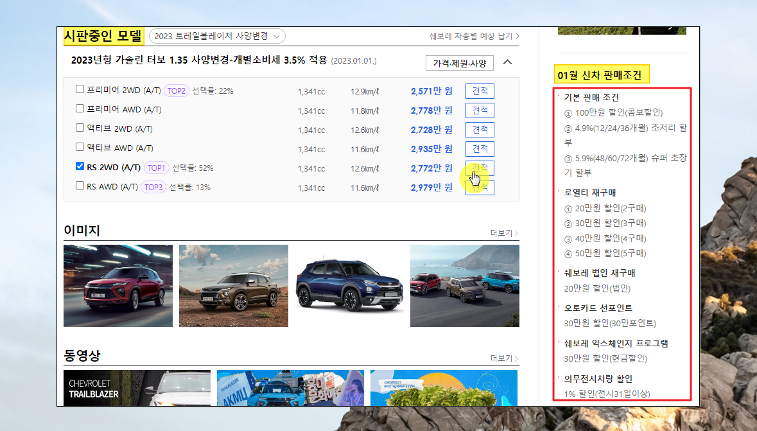Click the TOP1 badge on RS 2WD
Image resolution: width=757 pixels, height=431 pixels.
[x=157, y=168]
